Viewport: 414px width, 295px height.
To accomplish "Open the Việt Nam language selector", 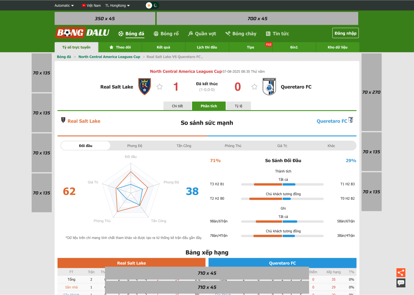I will pos(91,5).
